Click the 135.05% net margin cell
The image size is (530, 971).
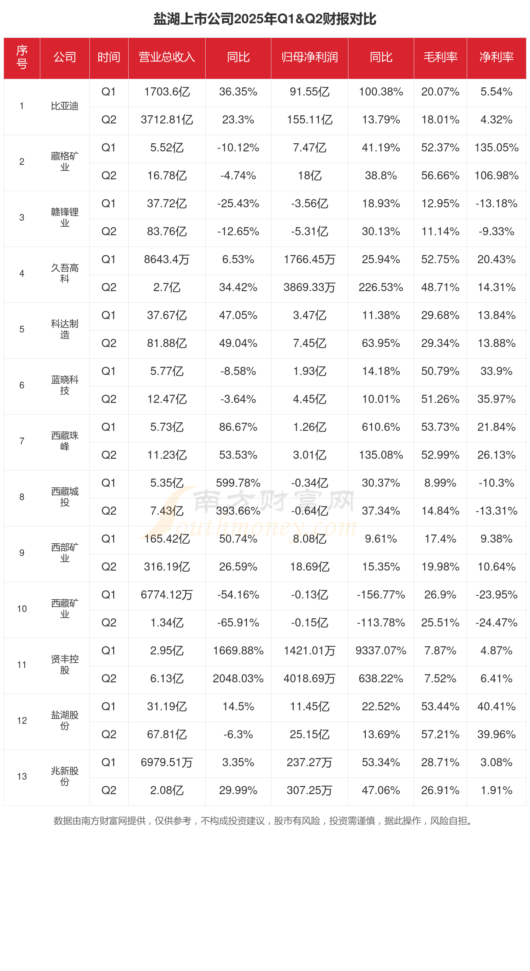496,148
